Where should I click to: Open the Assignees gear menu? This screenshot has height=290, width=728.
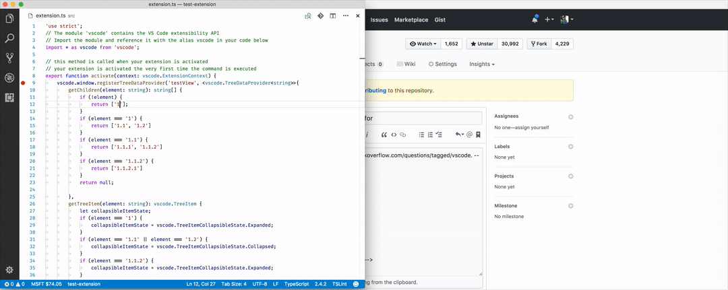tap(571, 117)
